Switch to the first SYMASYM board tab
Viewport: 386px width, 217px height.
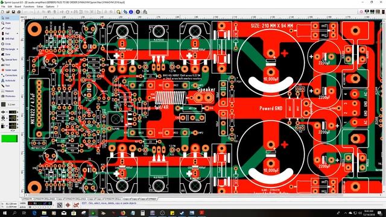coord(27,199)
